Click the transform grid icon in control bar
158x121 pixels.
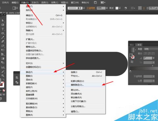pyautogui.click(x=140, y=8)
